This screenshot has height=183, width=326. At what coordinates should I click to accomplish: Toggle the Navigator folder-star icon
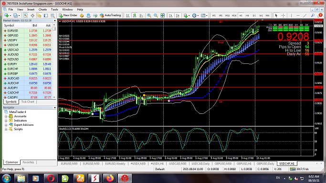click(x=39, y=15)
